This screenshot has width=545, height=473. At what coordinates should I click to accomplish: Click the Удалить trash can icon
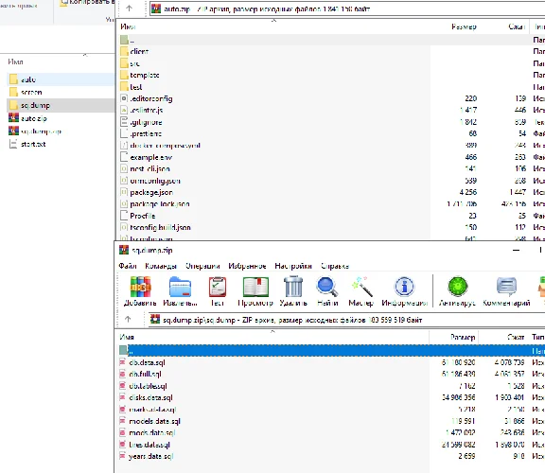click(x=293, y=287)
